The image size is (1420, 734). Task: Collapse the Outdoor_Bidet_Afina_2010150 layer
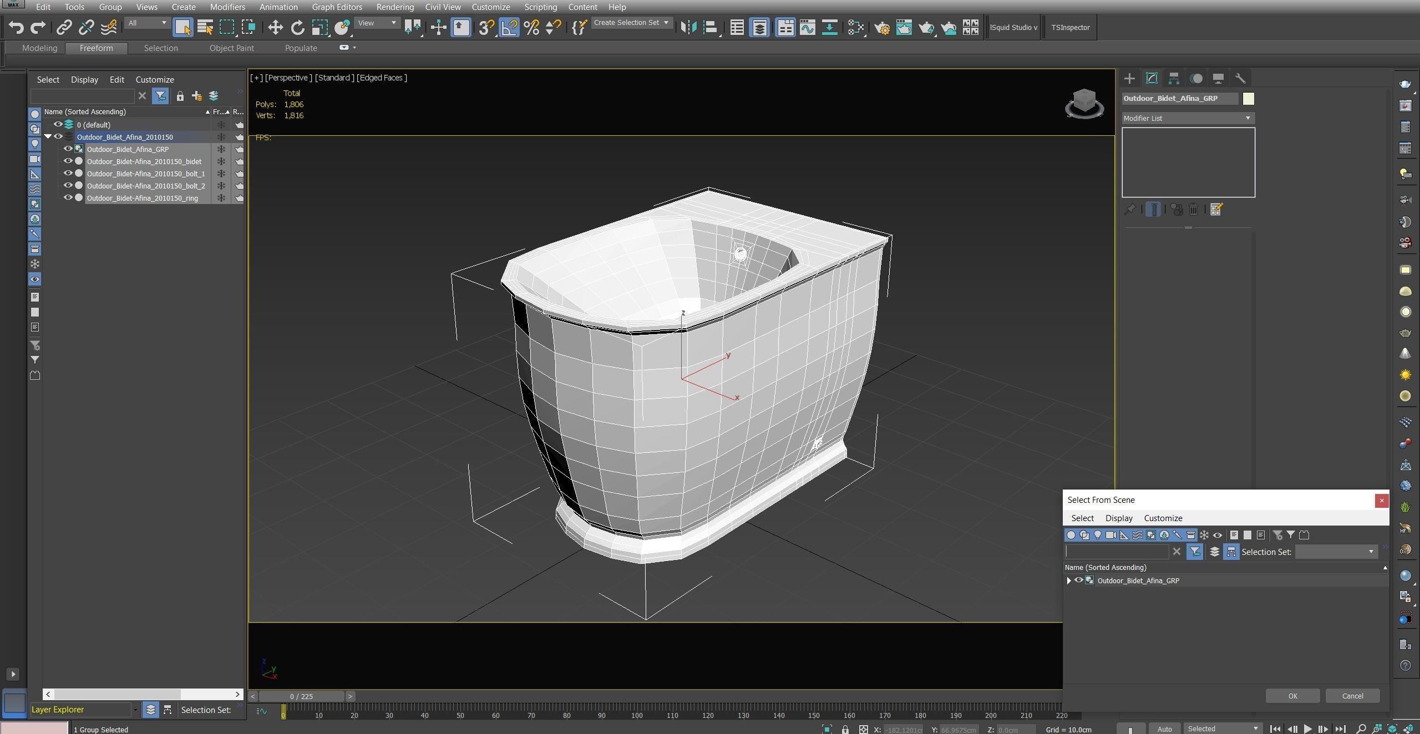coord(48,136)
